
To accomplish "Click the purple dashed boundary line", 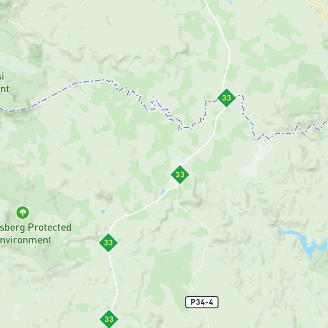I will pyautogui.click(x=53, y=96).
